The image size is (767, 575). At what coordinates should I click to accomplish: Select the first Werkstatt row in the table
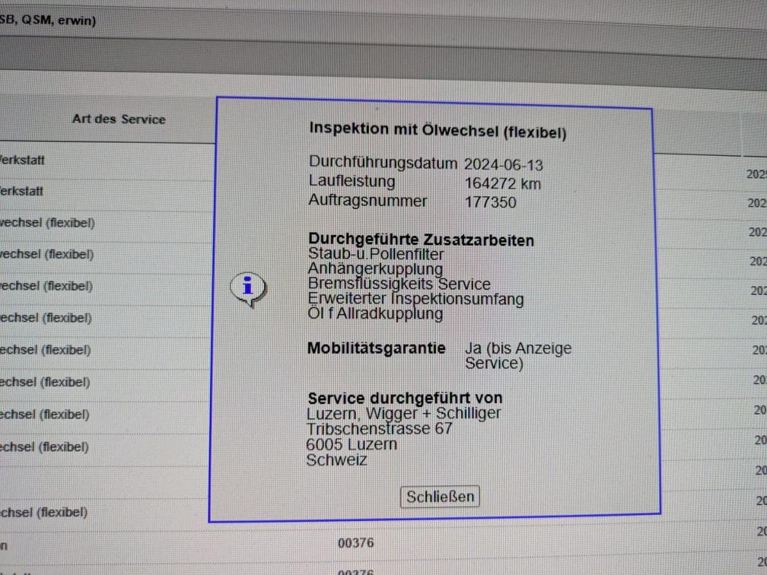(23, 160)
